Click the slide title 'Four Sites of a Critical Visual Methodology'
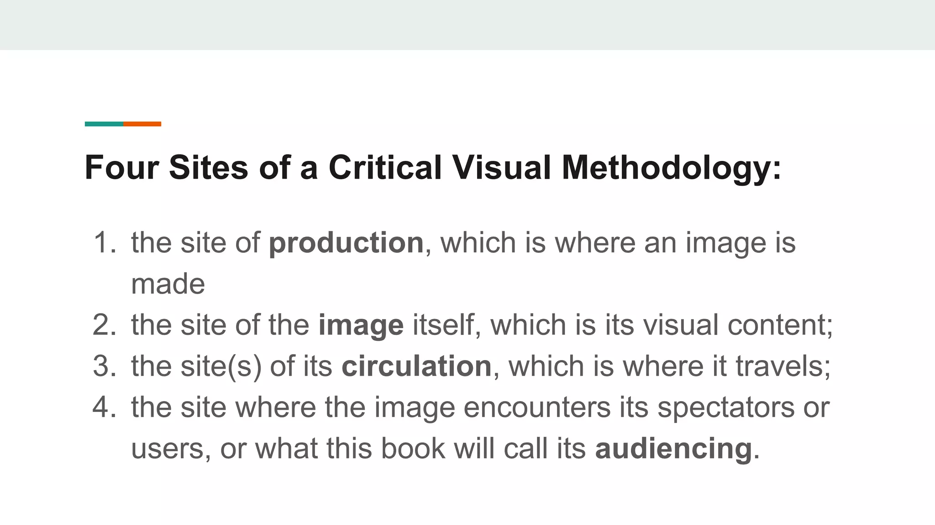Image resolution: width=935 pixels, height=525 pixels. point(433,168)
